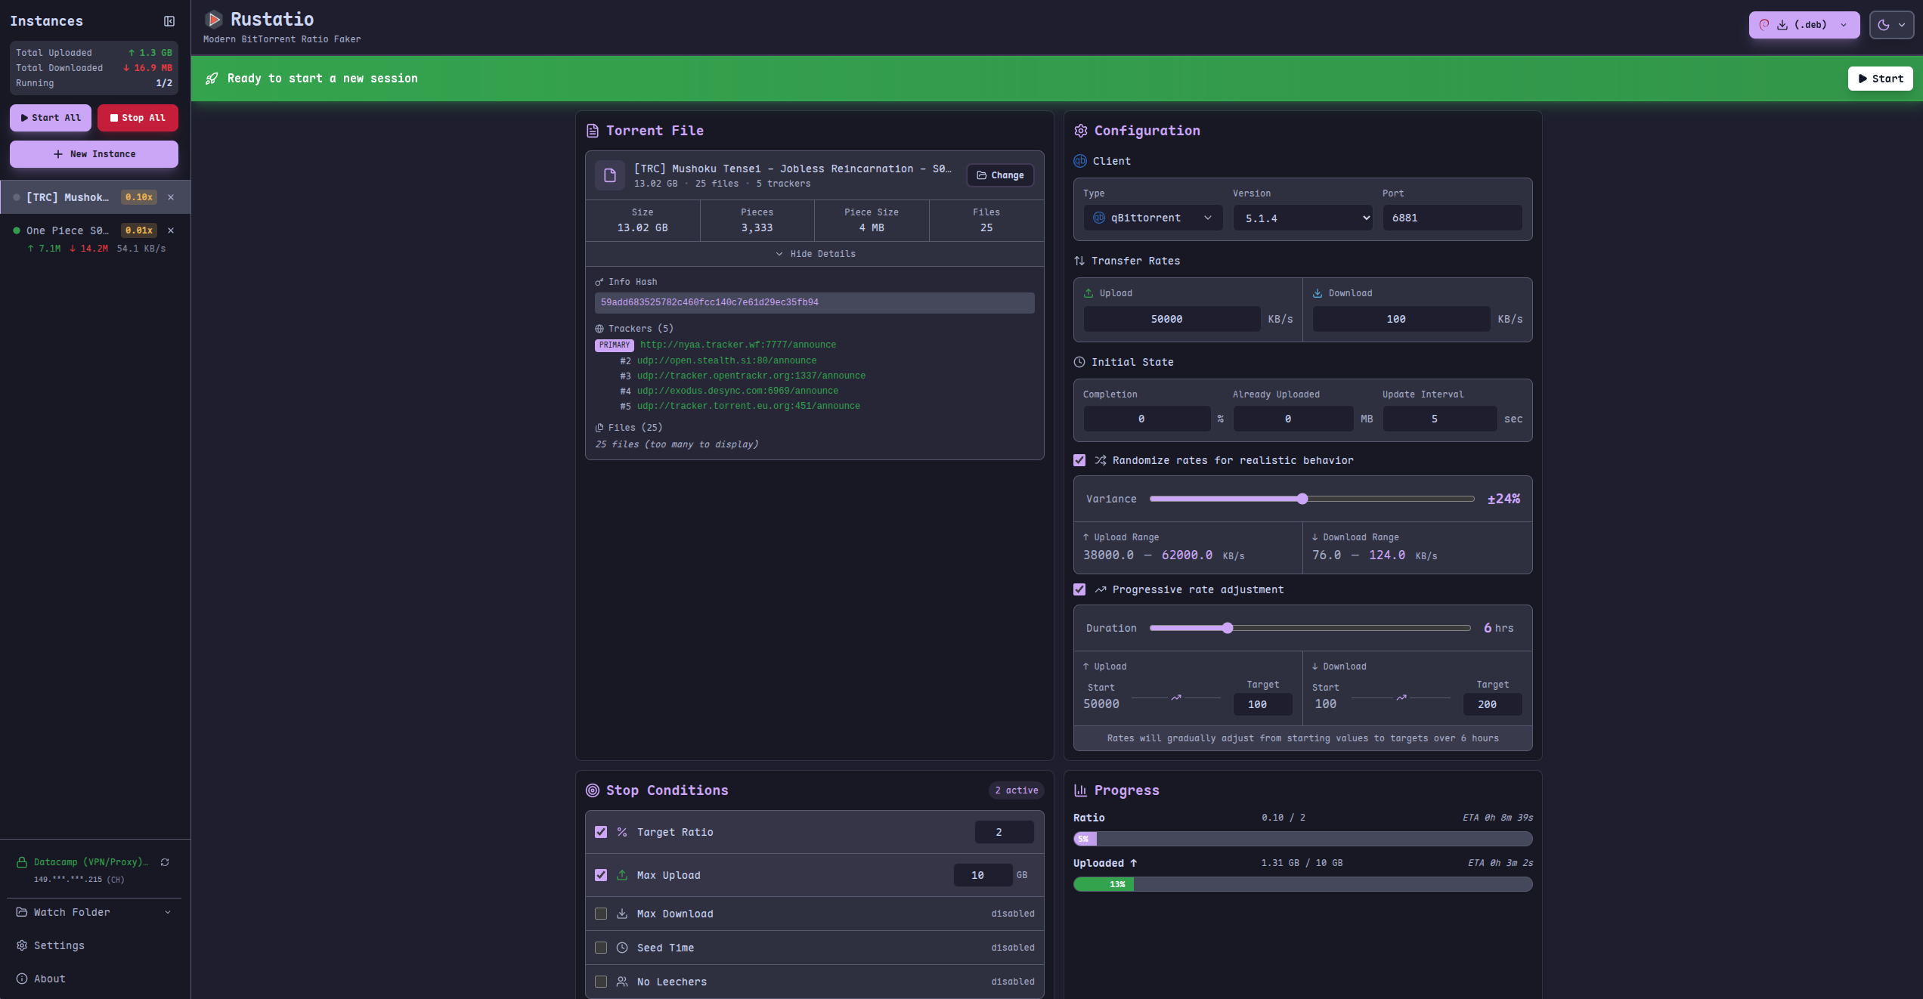
Task: Click the Torrent File document icon
Action: 593,131
